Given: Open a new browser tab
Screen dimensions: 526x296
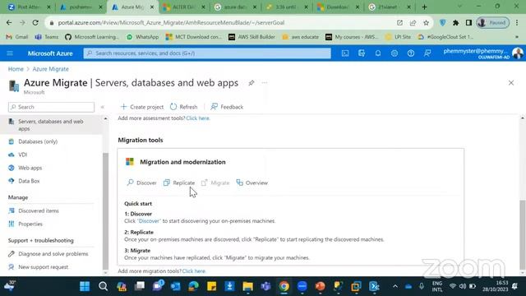Looking at the screenshot, I should [x=424, y=7].
